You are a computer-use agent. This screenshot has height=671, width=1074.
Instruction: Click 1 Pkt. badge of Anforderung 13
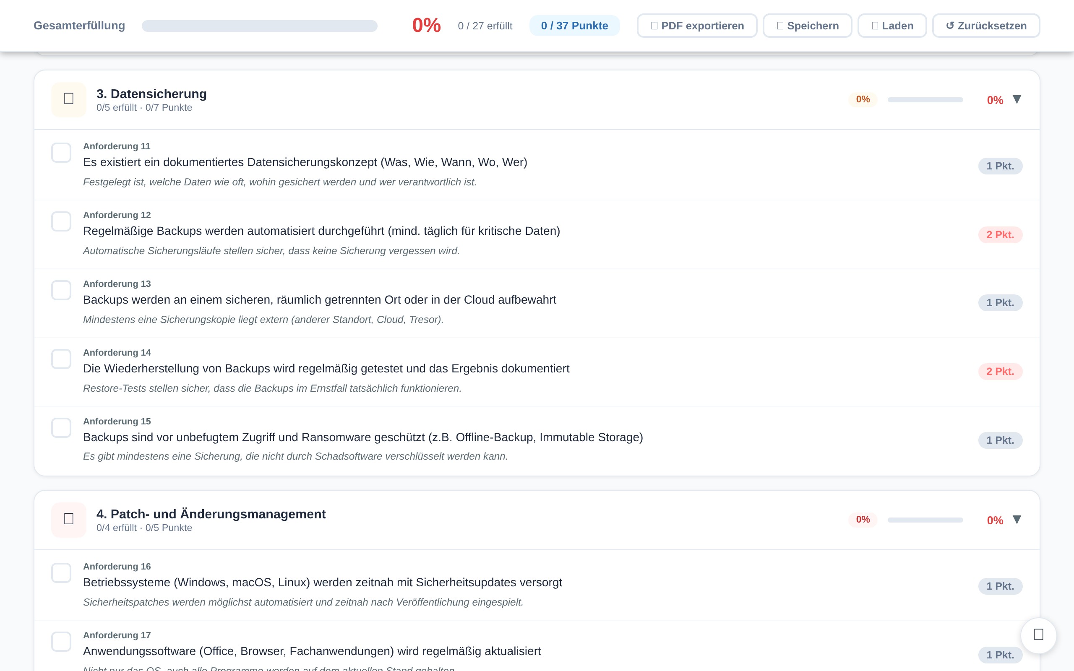[x=1000, y=303]
